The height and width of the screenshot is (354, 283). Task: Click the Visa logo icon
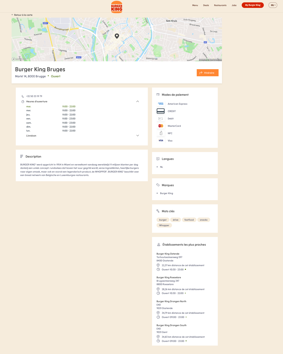click(161, 141)
